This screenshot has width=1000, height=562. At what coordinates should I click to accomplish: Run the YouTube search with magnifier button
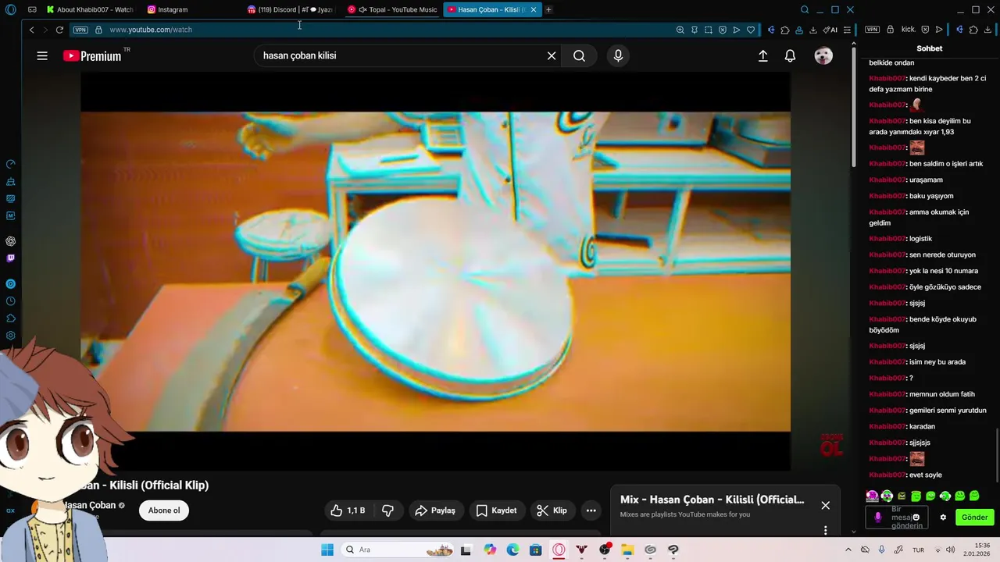coord(579,55)
